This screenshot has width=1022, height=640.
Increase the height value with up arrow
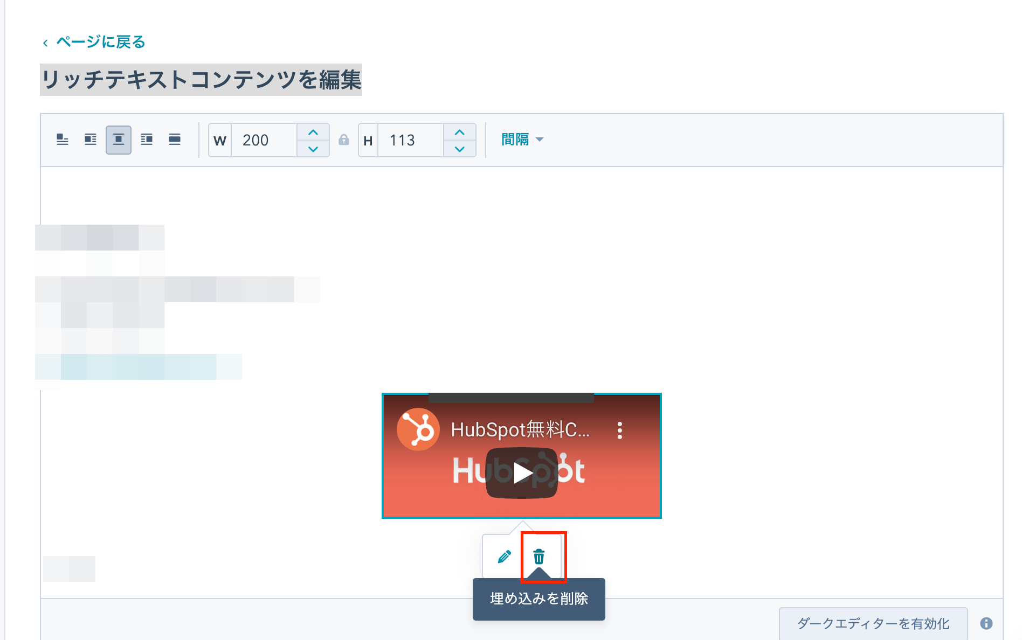pyautogui.click(x=460, y=132)
